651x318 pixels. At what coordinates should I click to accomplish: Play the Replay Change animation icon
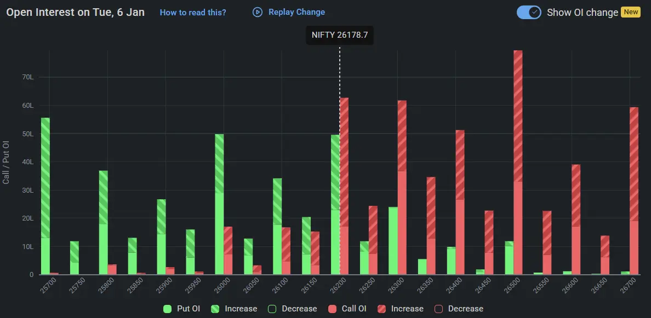click(x=256, y=11)
